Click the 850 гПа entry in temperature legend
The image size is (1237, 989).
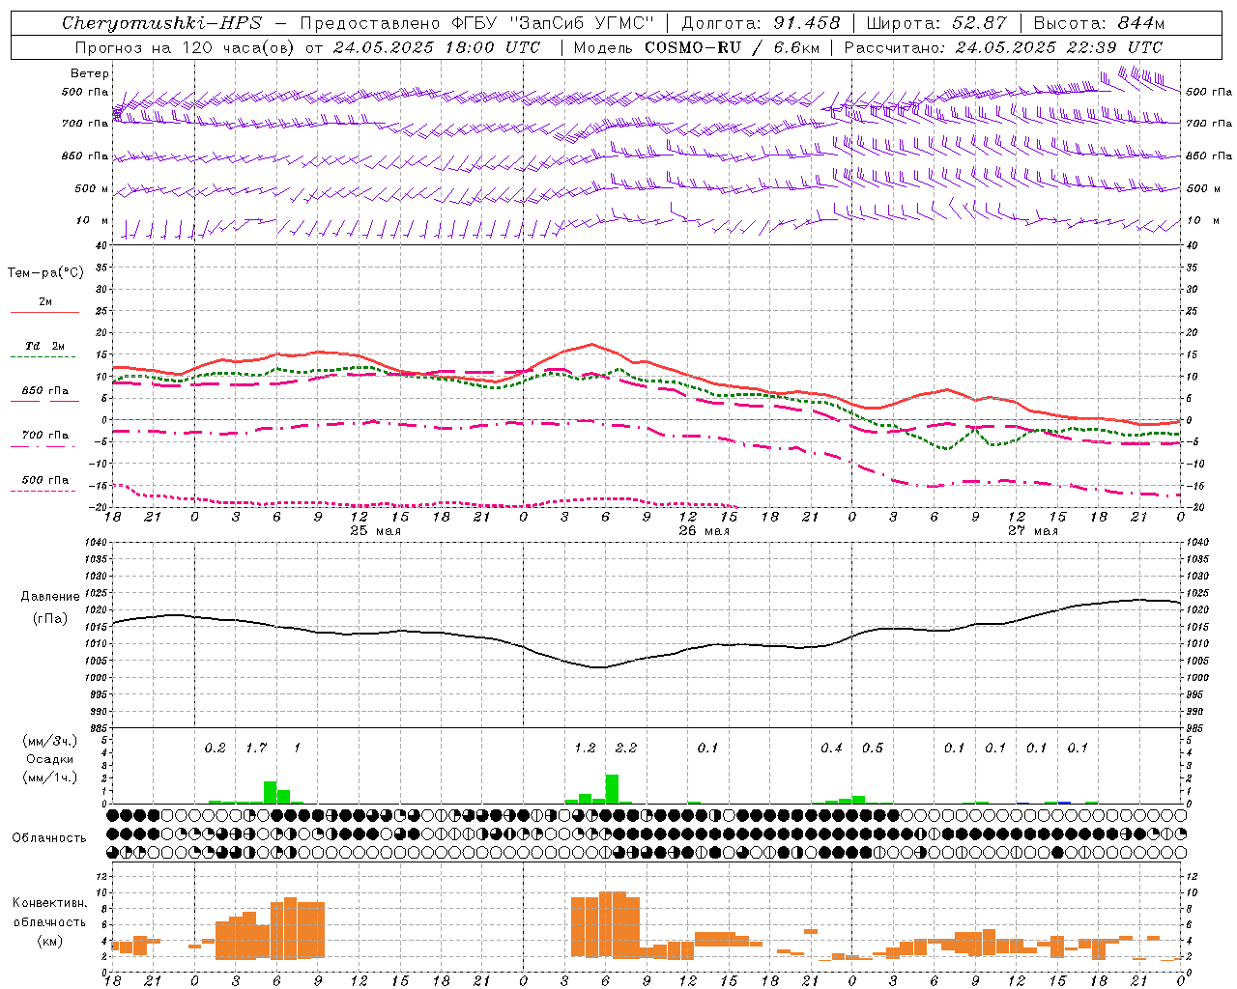[x=45, y=390]
